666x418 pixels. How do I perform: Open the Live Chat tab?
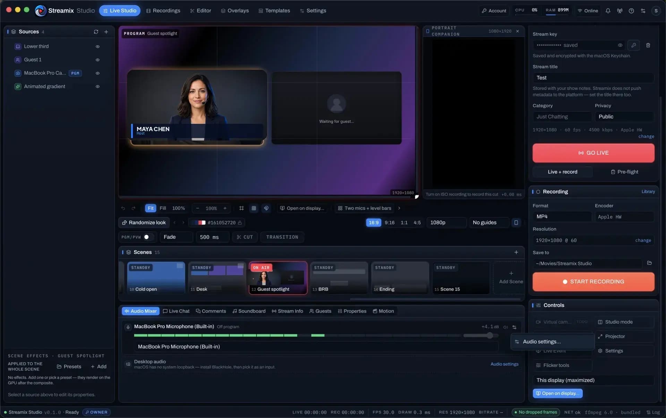pos(176,311)
